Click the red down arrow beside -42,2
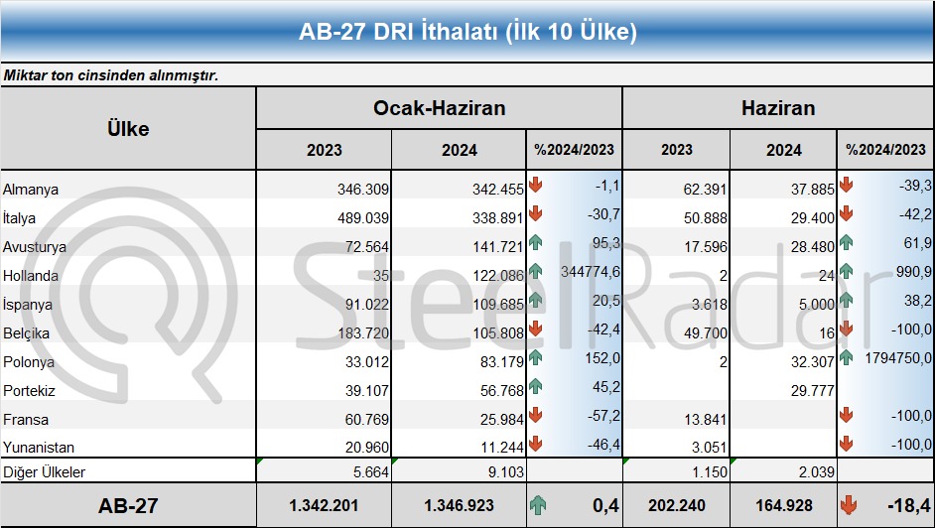The image size is (935, 528). click(x=846, y=213)
